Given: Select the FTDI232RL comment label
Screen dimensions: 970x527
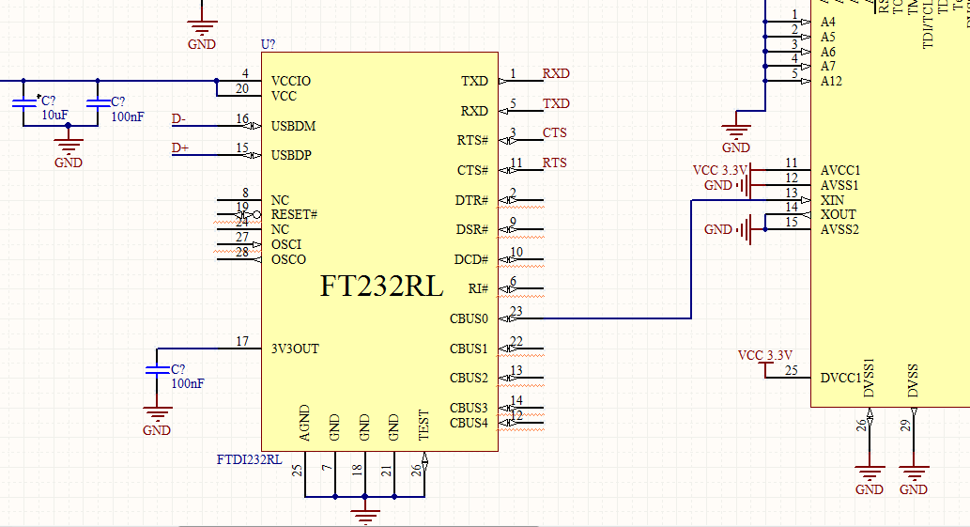Looking at the screenshot, I should coord(249,459).
